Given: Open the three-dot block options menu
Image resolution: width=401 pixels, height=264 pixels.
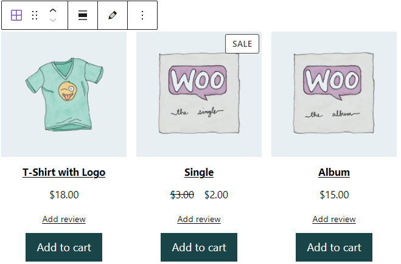Looking at the screenshot, I should [x=142, y=15].
